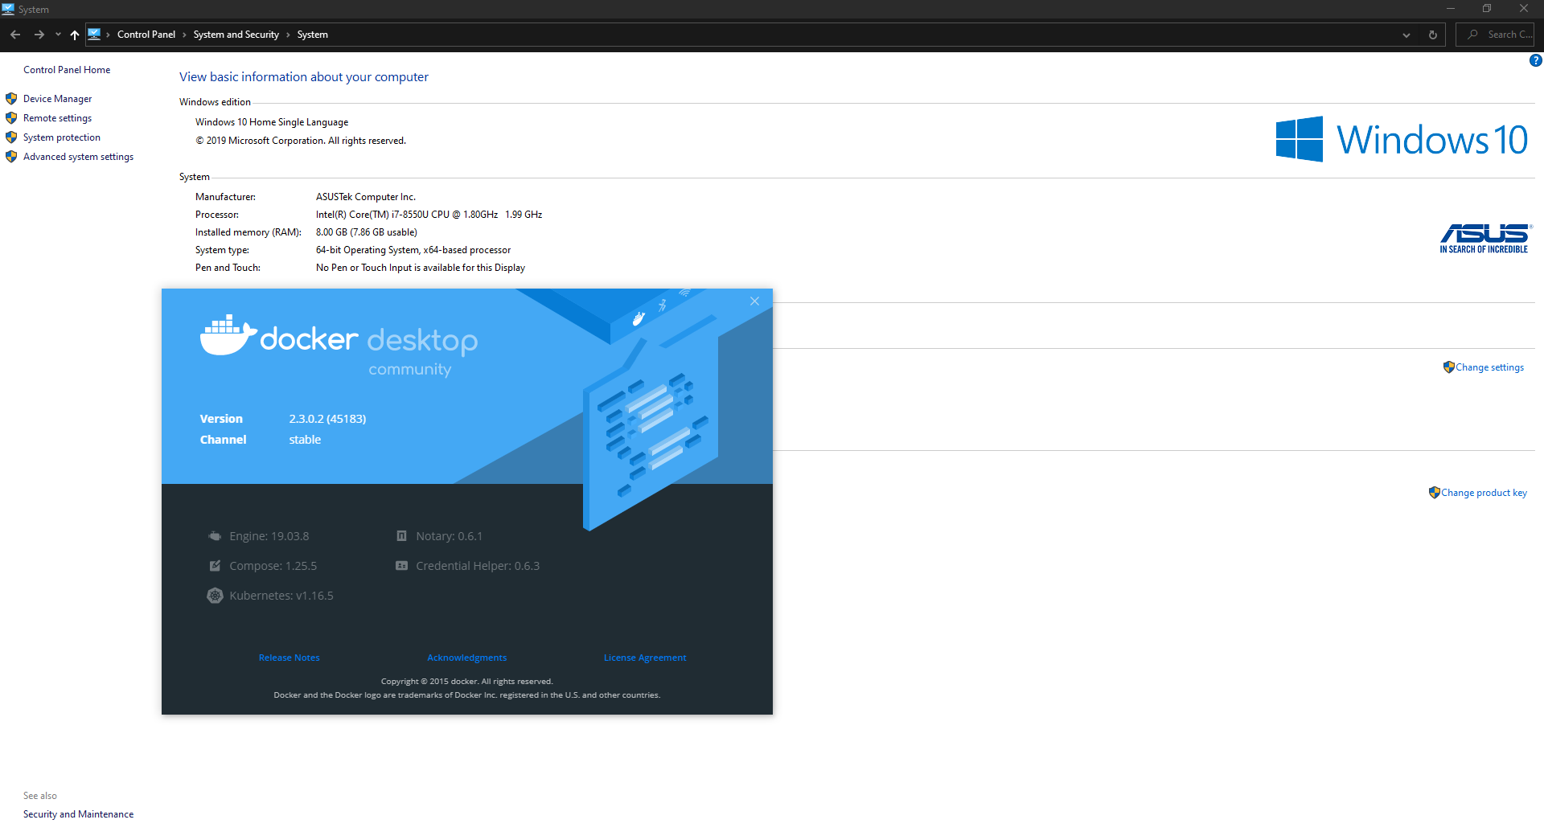This screenshot has width=1544, height=836.
Task: Open License Agreement link in Docker dialog
Action: [x=645, y=658]
